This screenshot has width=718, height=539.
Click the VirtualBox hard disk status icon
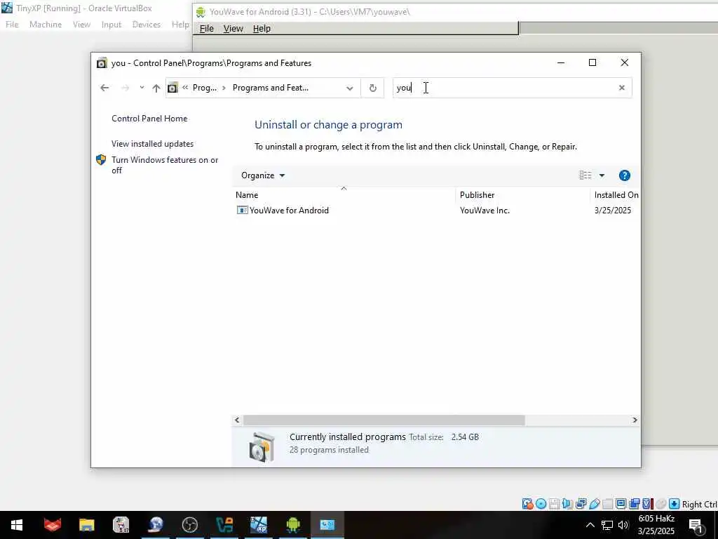(x=527, y=504)
